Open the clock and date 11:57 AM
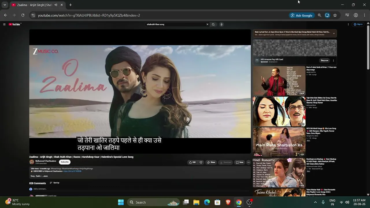The width and height of the screenshot is (370, 208). click(x=359, y=202)
